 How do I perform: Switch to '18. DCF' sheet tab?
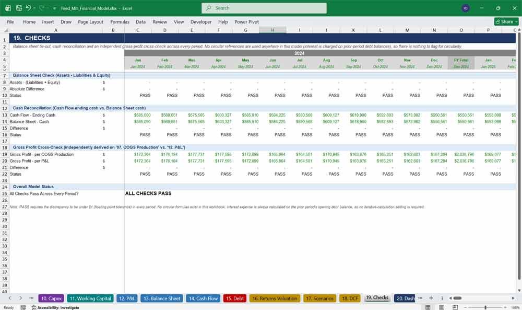pos(350,298)
